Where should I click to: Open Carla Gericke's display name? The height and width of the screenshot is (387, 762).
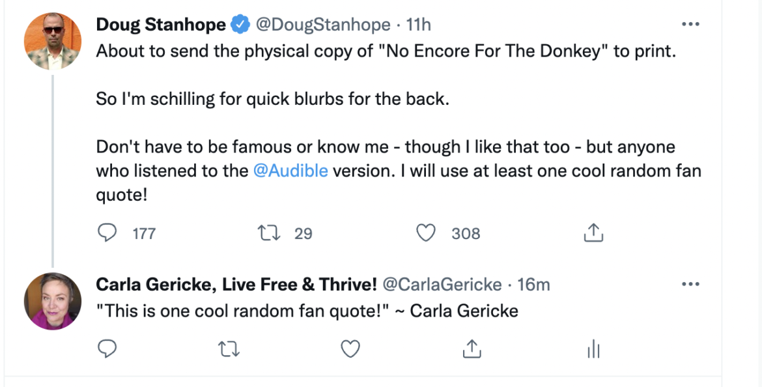(236, 285)
